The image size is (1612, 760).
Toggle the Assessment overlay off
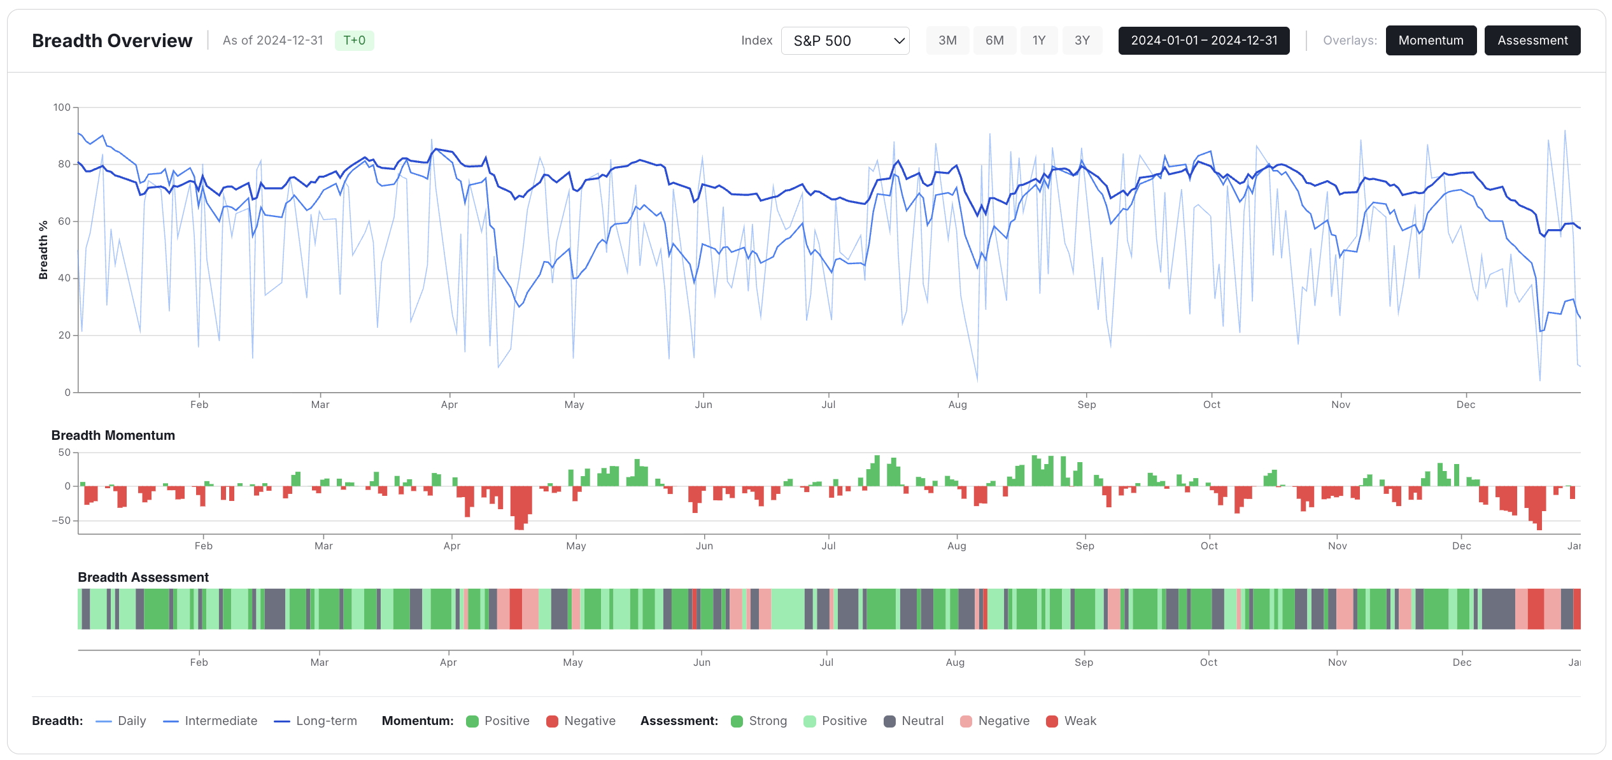[x=1532, y=41]
